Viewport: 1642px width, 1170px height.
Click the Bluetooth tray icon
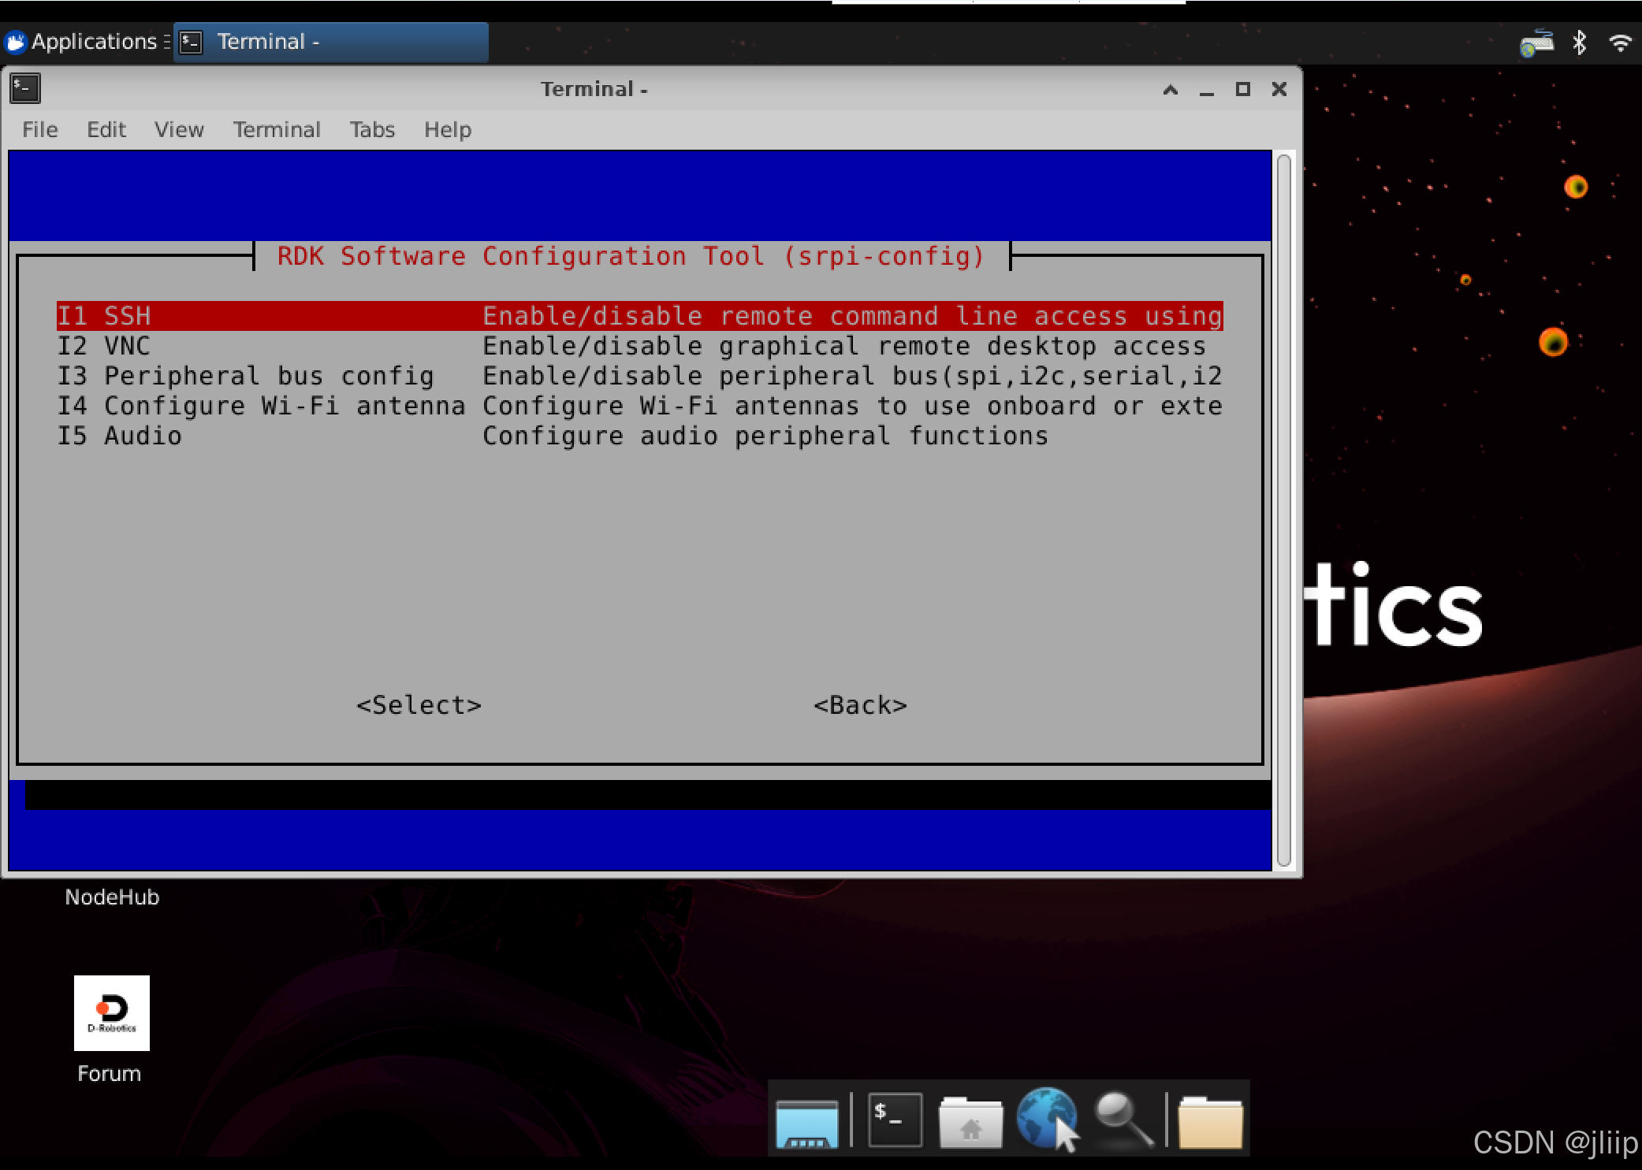[1579, 43]
